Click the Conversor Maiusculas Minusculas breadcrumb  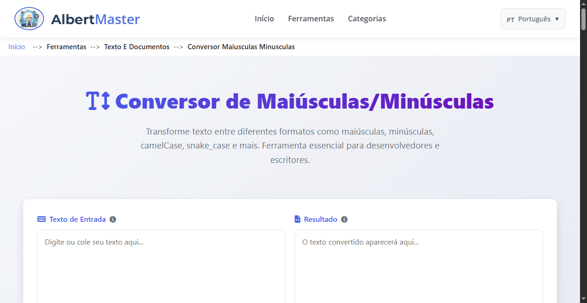(x=241, y=46)
